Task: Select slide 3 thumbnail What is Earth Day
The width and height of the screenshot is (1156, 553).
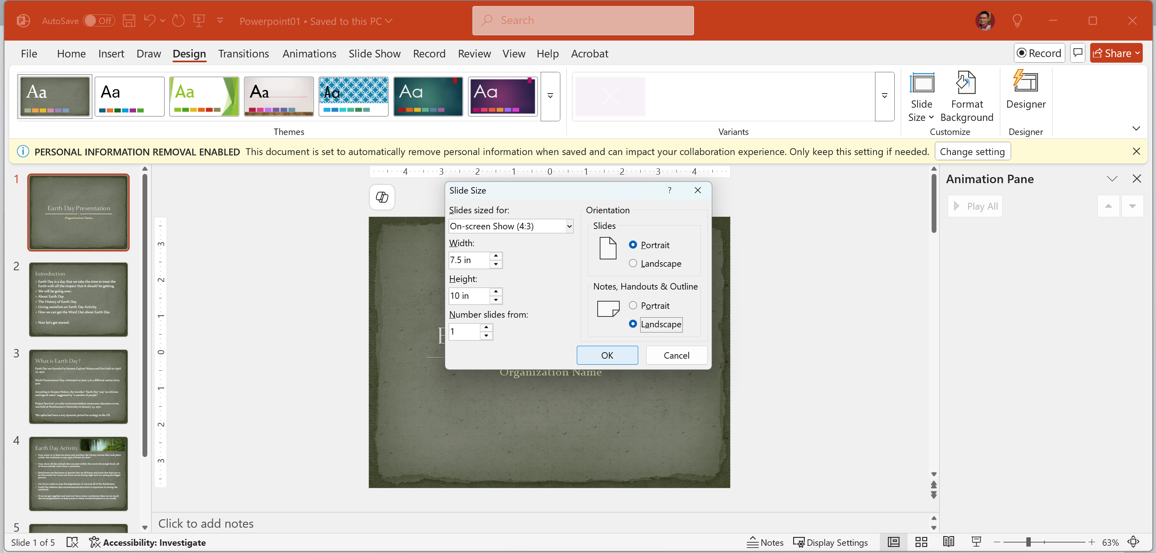Action: pyautogui.click(x=79, y=386)
